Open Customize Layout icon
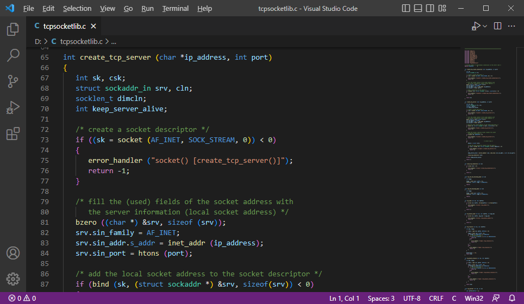The image size is (524, 304). 442,8
